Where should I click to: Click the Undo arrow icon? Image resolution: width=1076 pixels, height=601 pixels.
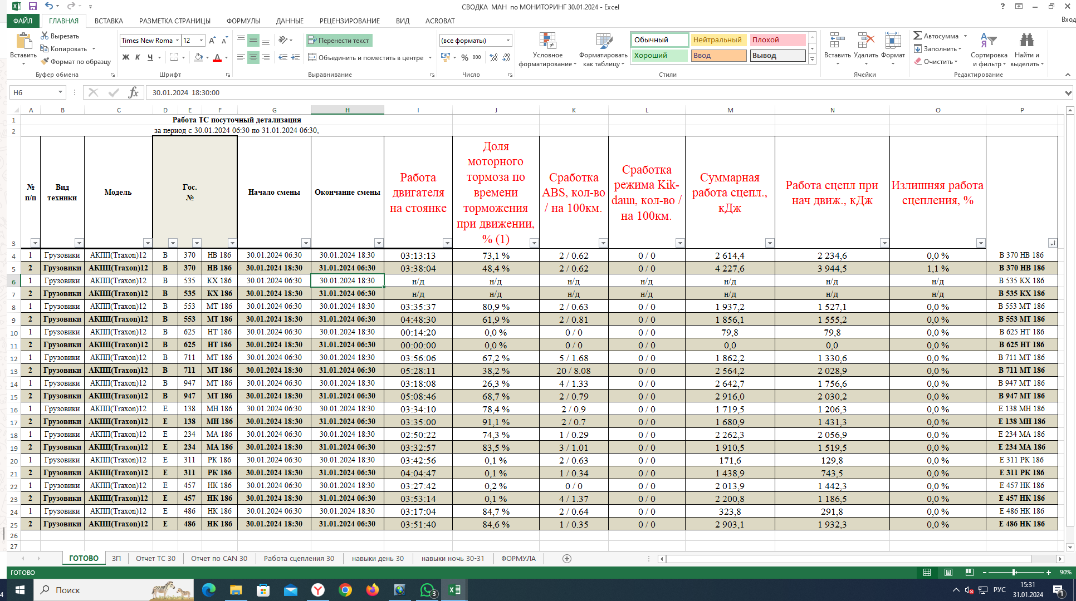[50, 6]
